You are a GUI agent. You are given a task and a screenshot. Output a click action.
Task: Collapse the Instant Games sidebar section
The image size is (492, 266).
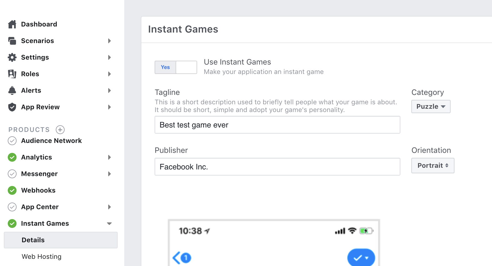point(109,224)
